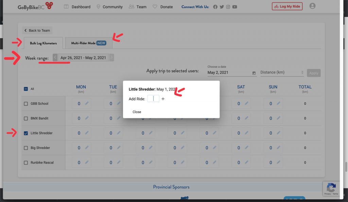Click the GoByBikeBC logo
348x202 pixels.
pyautogui.click(x=35, y=6)
